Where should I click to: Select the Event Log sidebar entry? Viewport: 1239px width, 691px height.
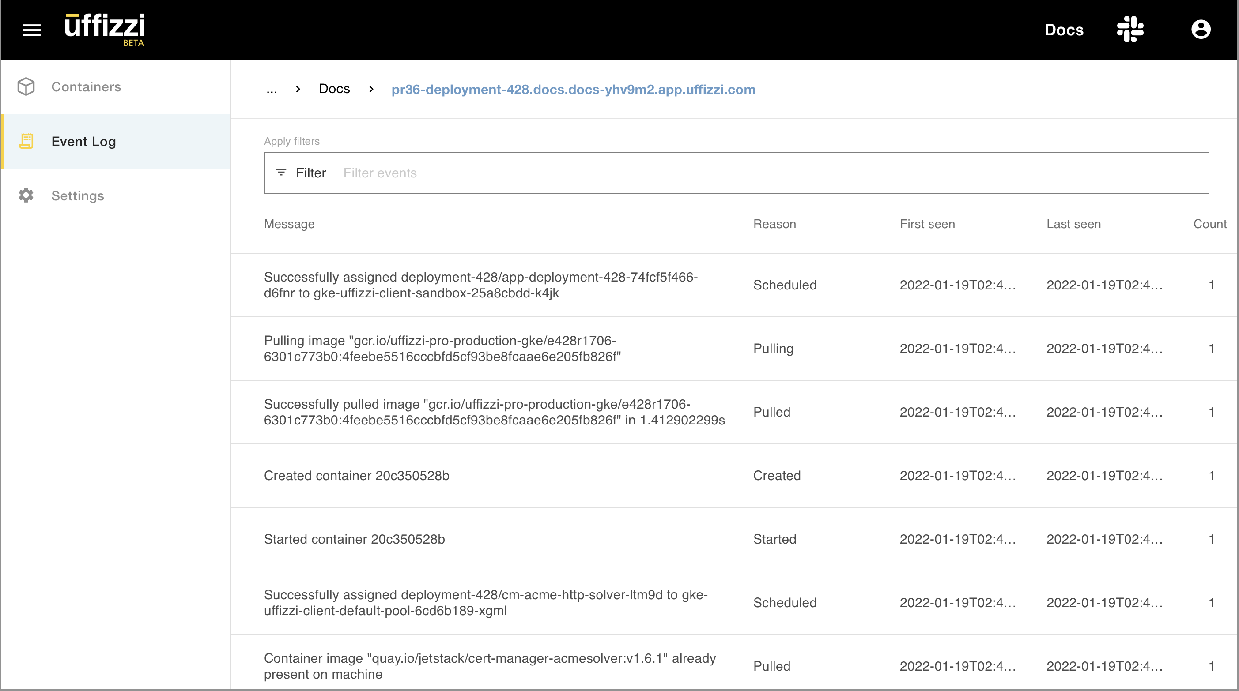tap(84, 141)
